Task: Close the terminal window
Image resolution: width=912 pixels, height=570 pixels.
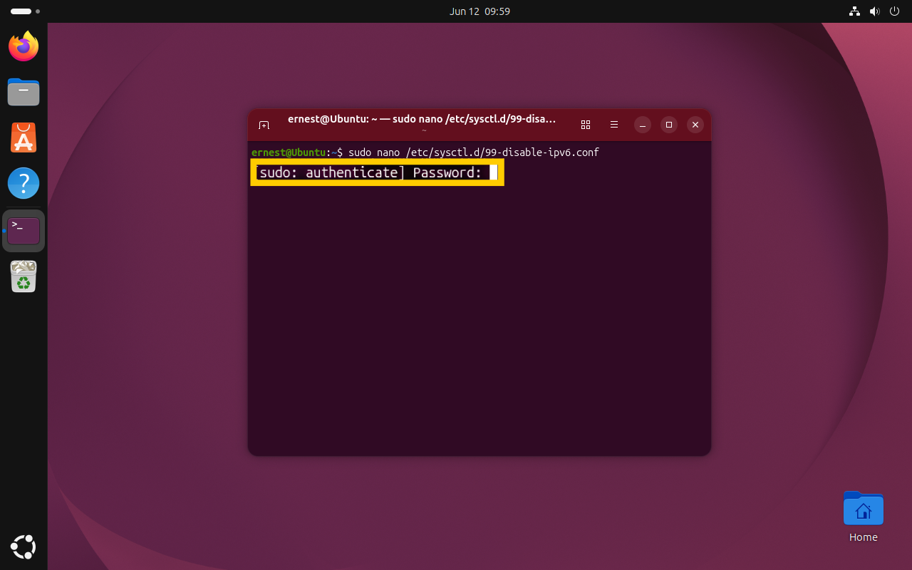Action: [x=695, y=125]
